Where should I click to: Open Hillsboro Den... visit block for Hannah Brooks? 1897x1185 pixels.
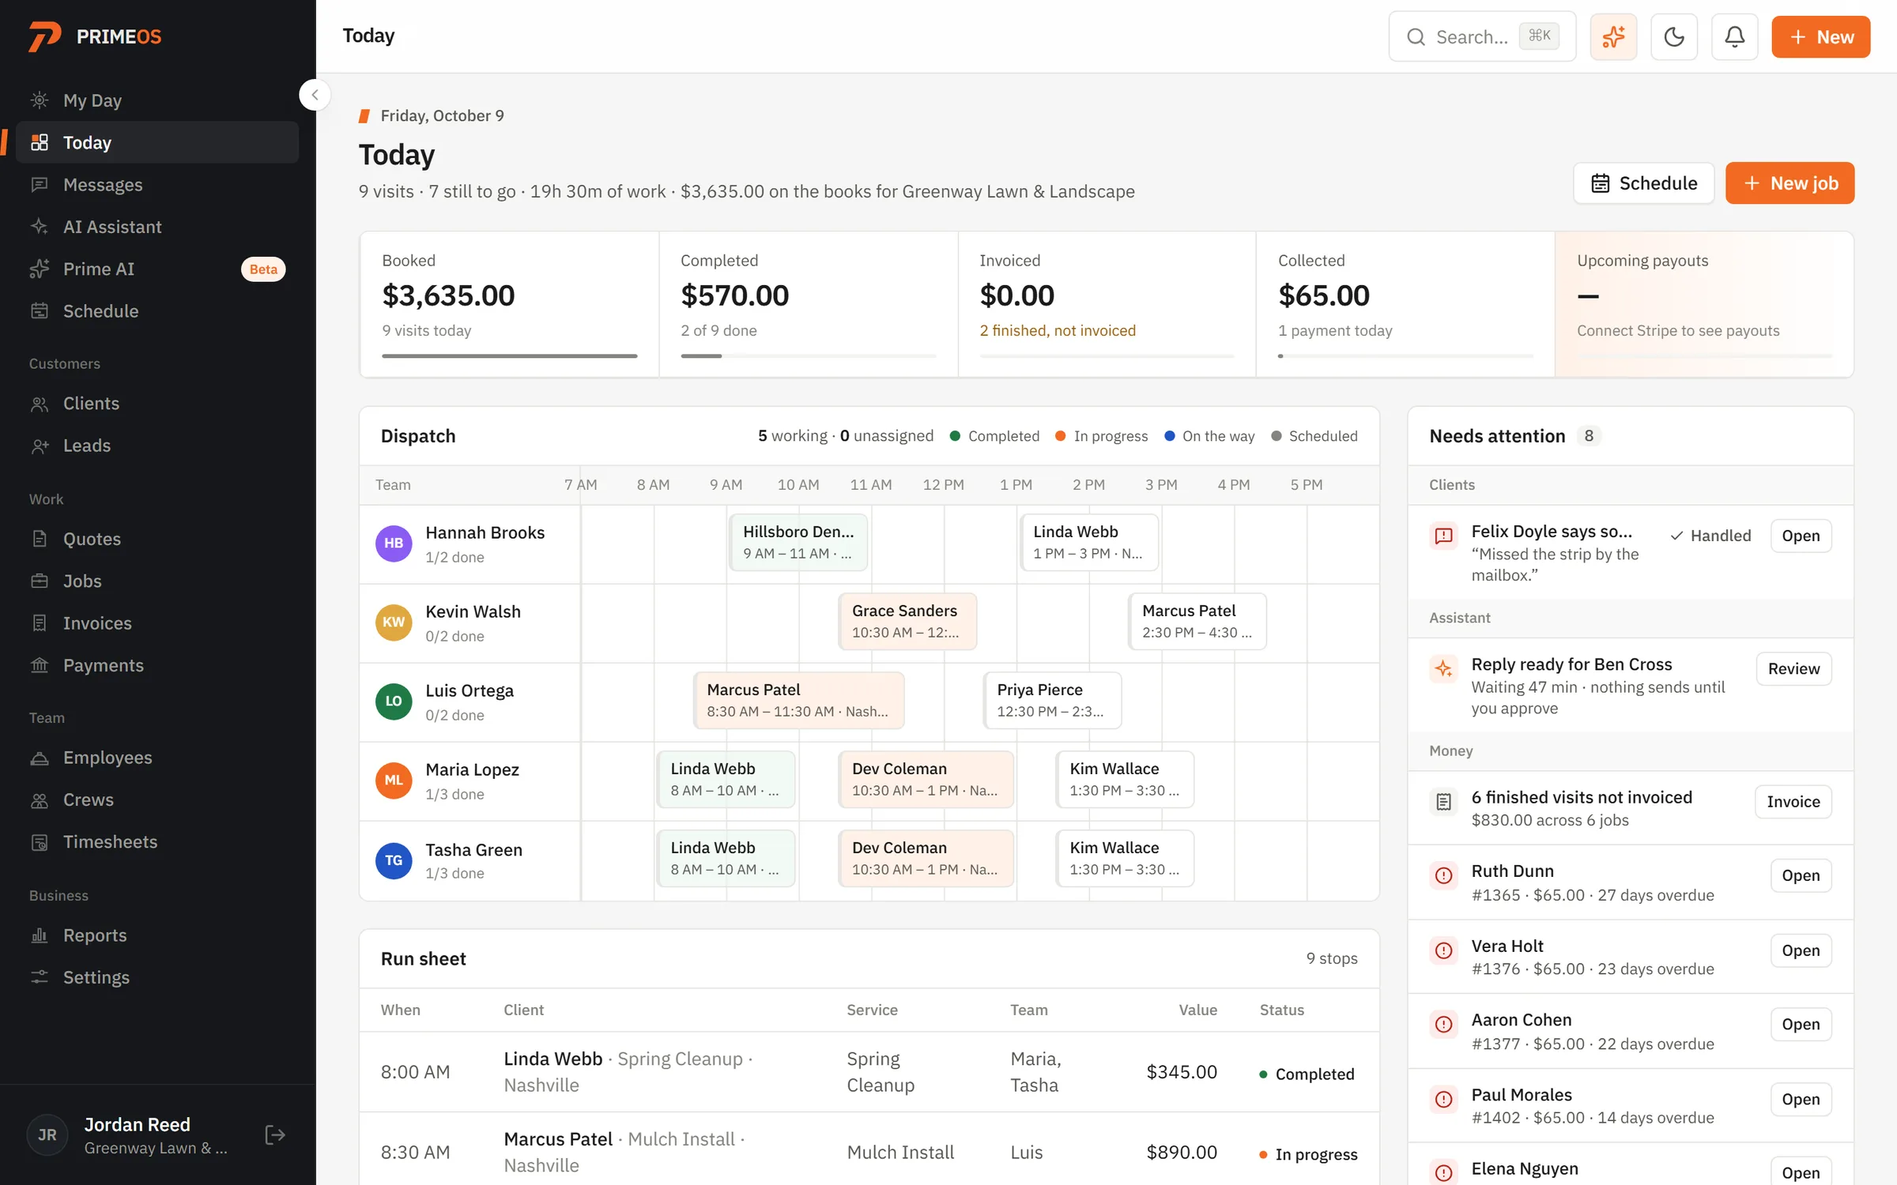click(x=798, y=543)
